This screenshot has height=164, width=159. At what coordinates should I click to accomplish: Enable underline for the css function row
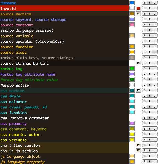(x=155, y=112)
